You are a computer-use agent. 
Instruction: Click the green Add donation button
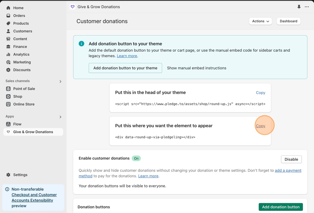click(x=281, y=207)
